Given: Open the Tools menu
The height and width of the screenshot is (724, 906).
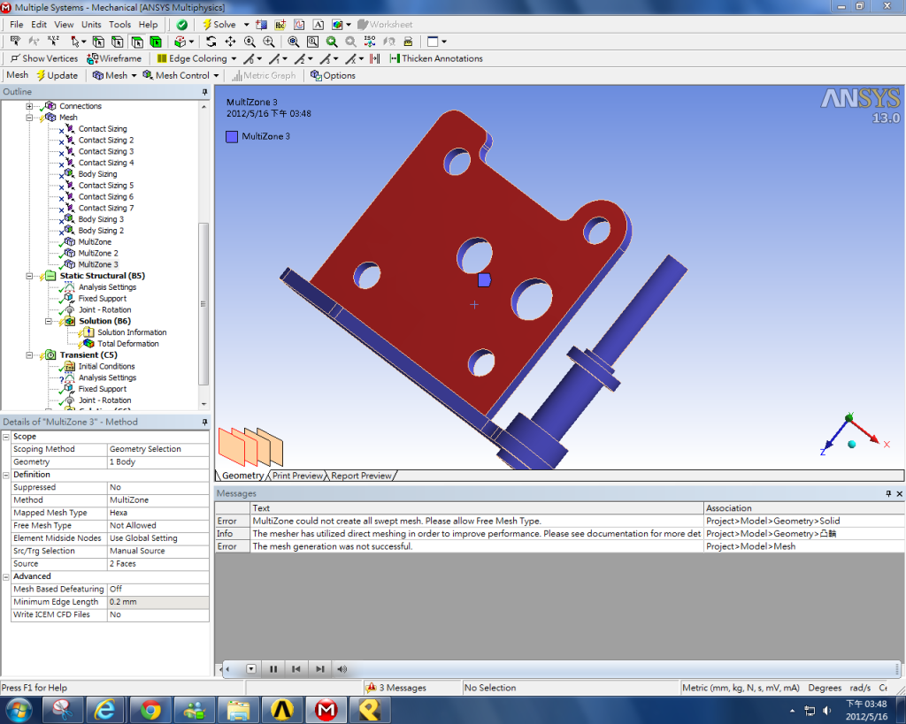Looking at the screenshot, I should click(x=119, y=25).
